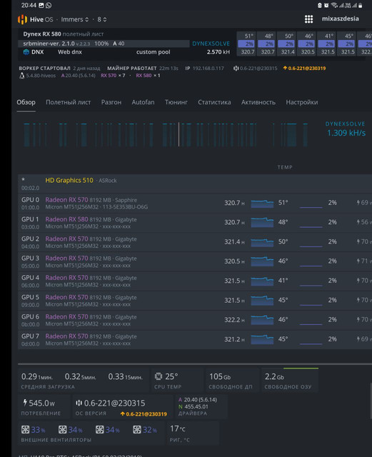Select the GPU 0 Radeon RX 570 Sapphire row

(195, 203)
